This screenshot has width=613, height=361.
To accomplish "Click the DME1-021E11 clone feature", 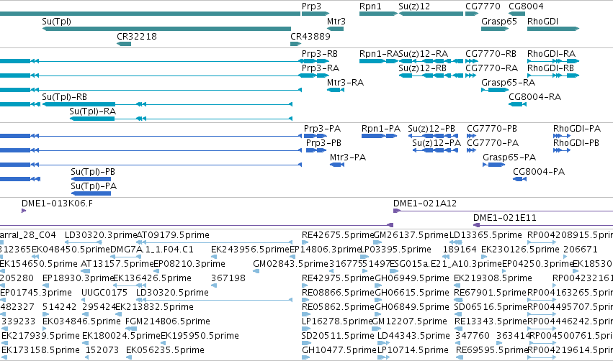I will [x=543, y=225].
